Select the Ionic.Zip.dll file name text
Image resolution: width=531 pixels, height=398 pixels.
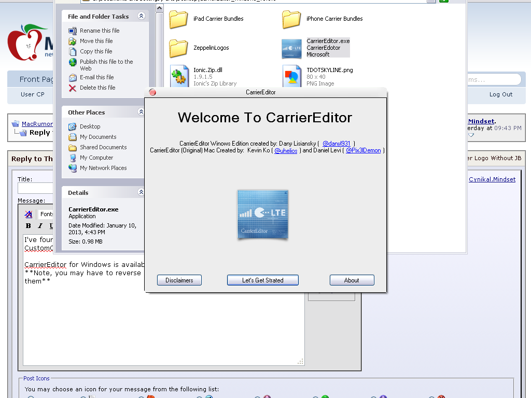tap(208, 70)
